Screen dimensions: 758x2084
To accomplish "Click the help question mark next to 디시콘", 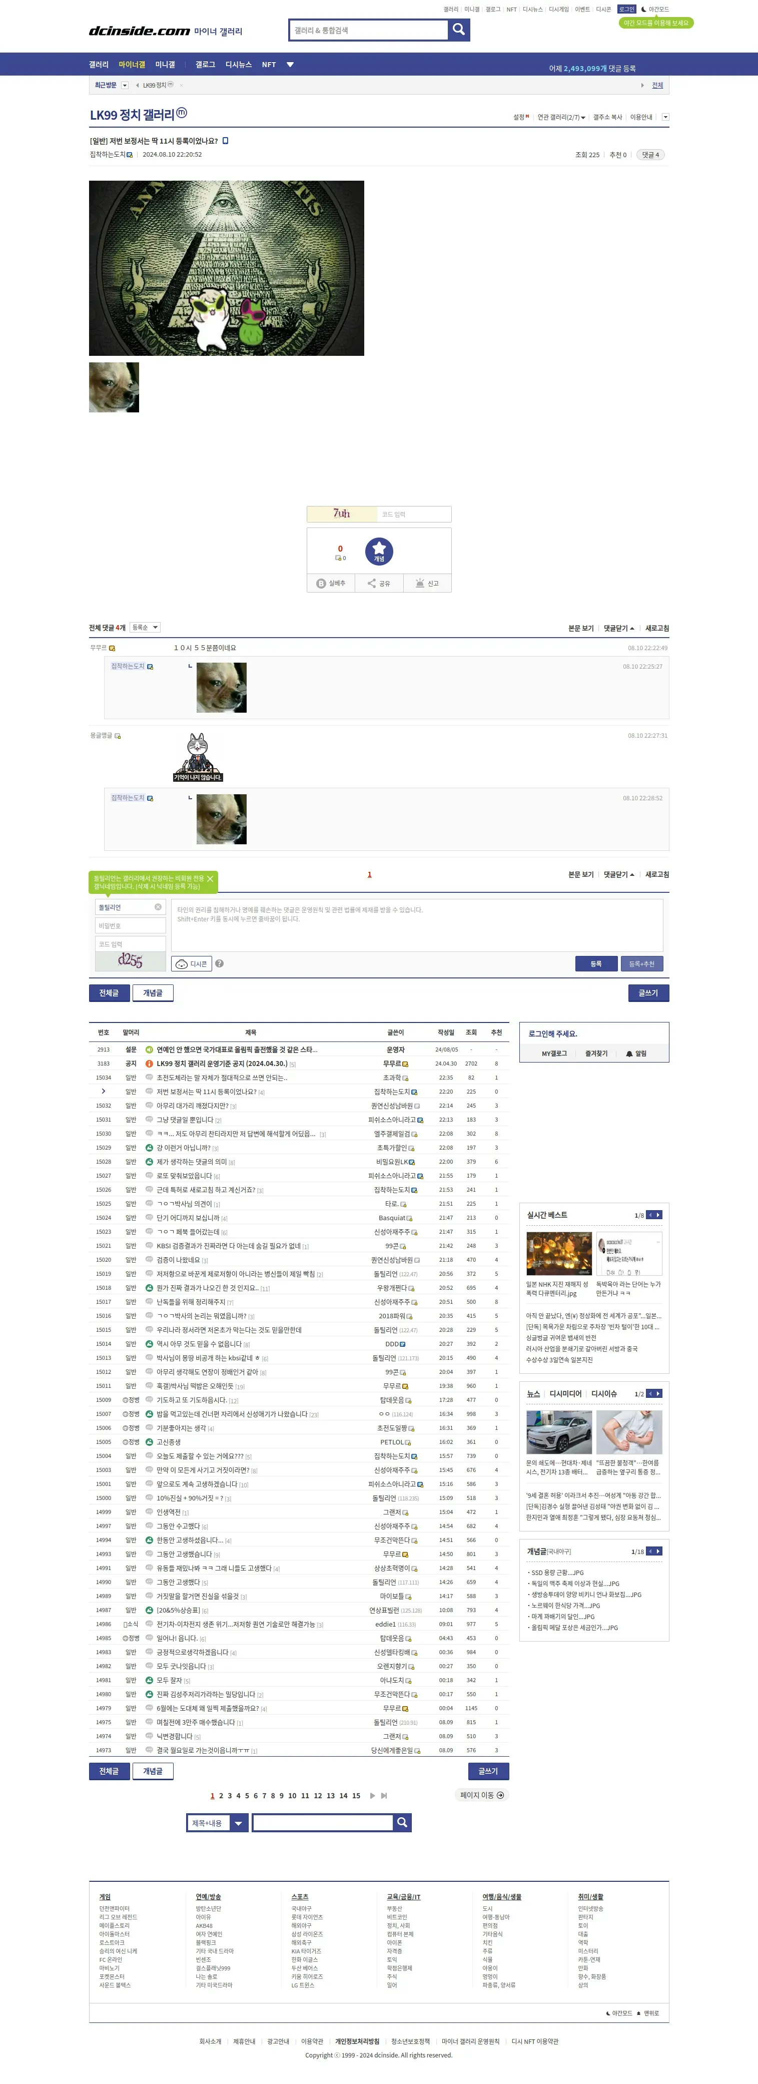I will 219,963.
